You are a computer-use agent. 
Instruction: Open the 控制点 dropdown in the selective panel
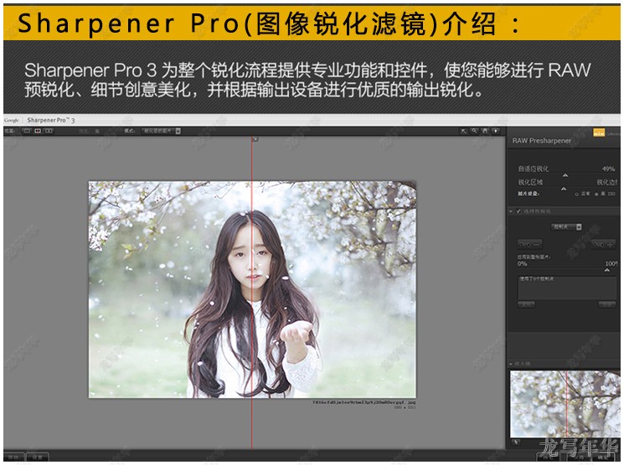[x=566, y=227]
